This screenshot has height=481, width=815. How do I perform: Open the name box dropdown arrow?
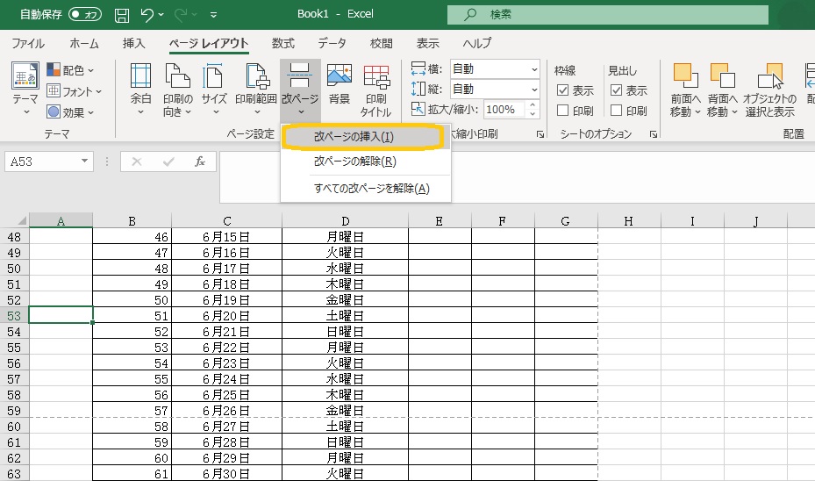(85, 162)
